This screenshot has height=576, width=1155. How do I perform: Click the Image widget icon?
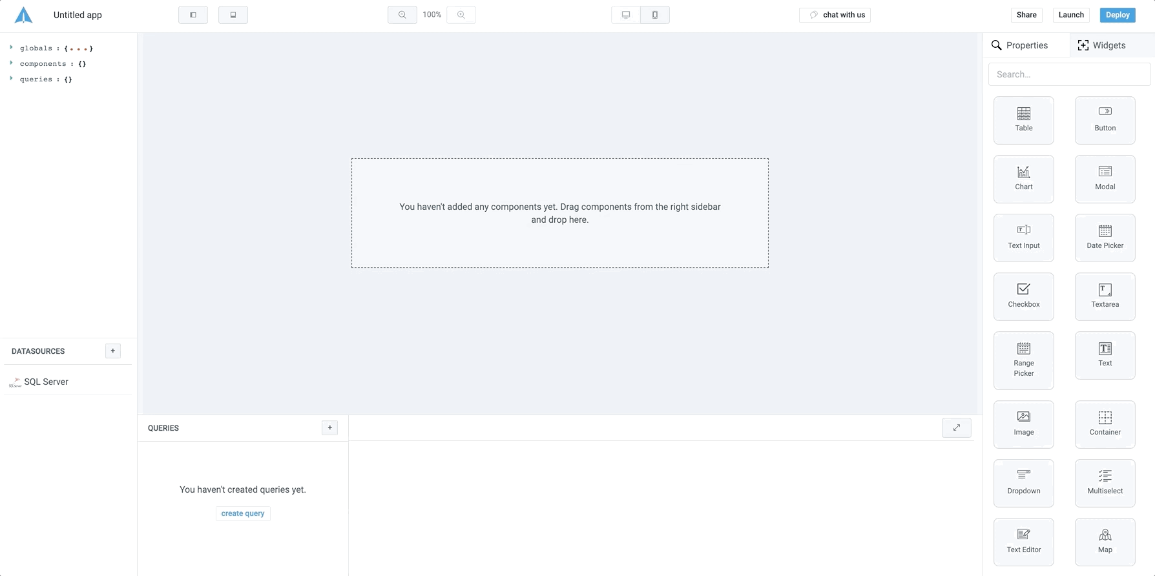(x=1023, y=417)
